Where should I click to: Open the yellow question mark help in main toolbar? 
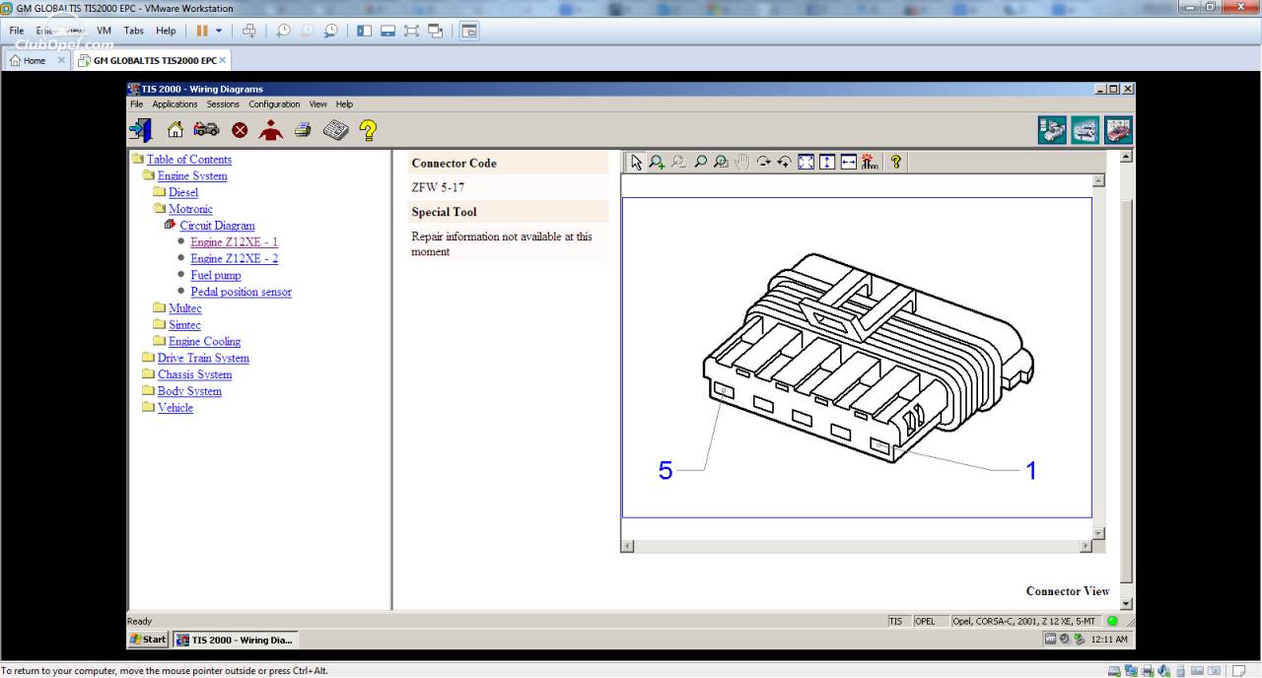click(x=368, y=129)
